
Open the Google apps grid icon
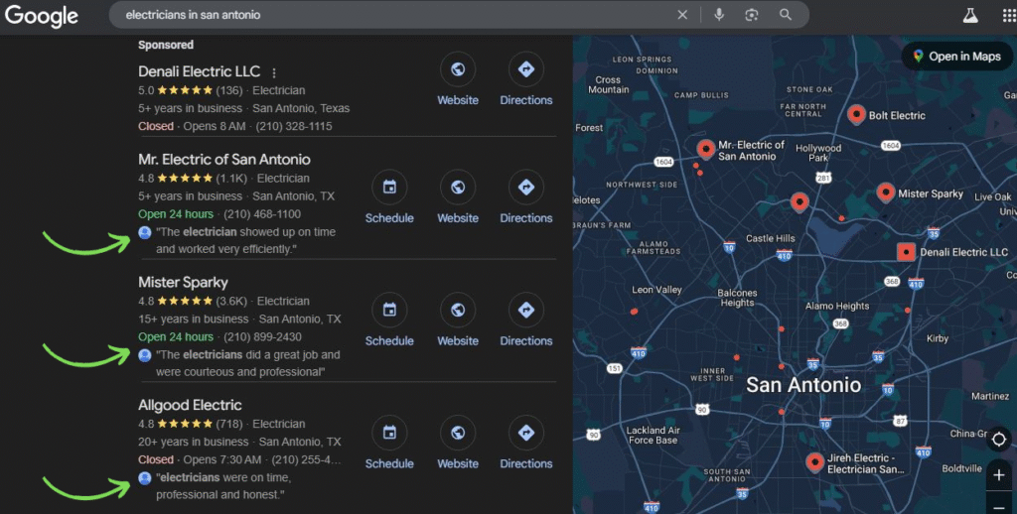coord(1009,16)
